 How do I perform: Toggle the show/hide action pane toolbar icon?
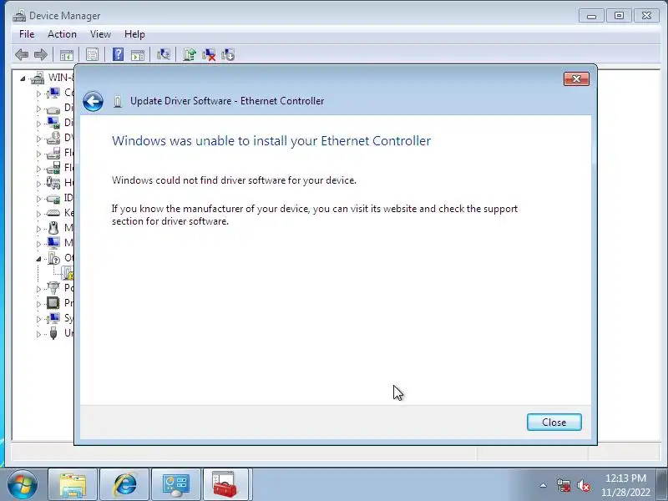coord(138,54)
